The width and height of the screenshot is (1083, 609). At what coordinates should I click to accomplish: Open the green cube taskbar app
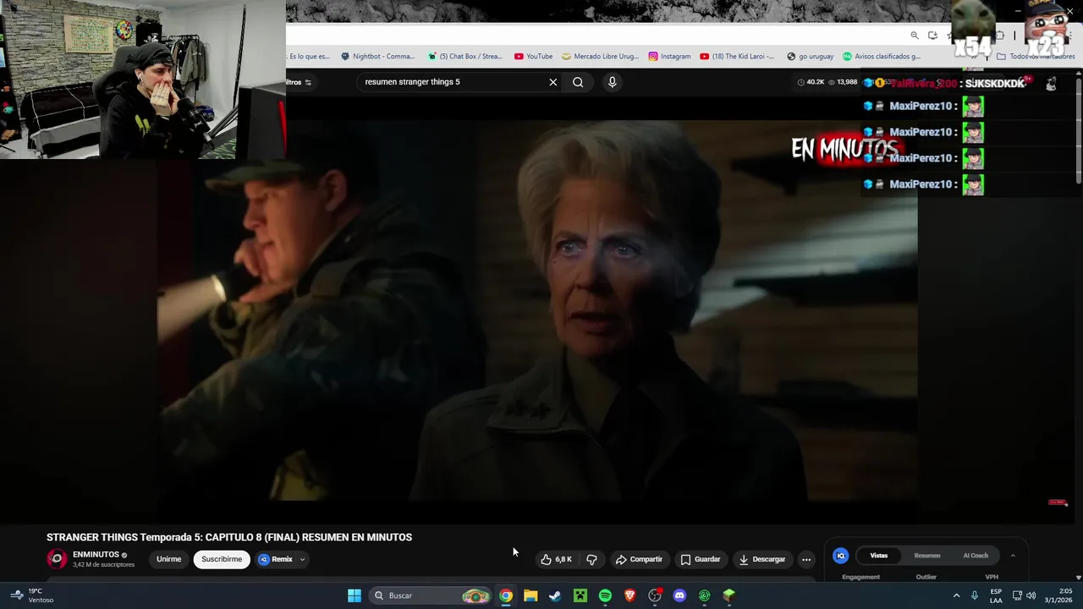coord(729,595)
